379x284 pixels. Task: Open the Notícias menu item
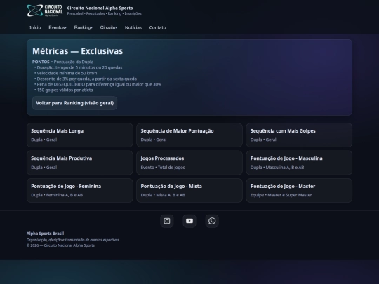pos(133,27)
